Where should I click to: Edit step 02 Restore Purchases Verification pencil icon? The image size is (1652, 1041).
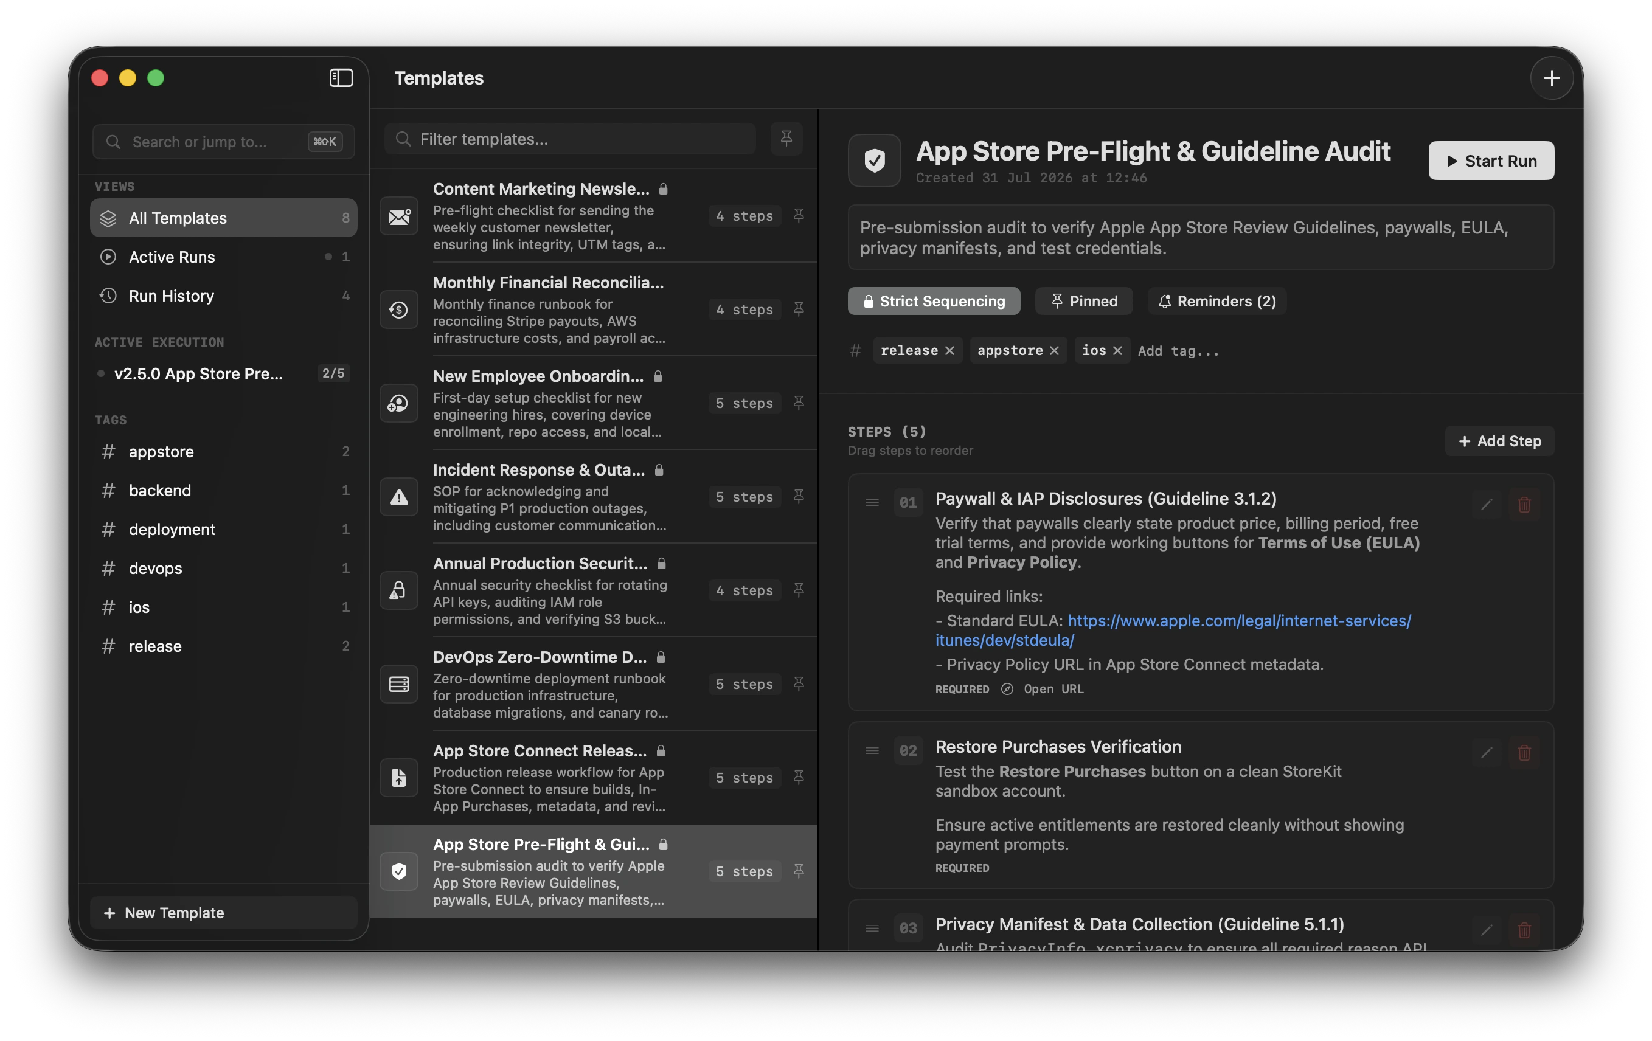(1486, 753)
